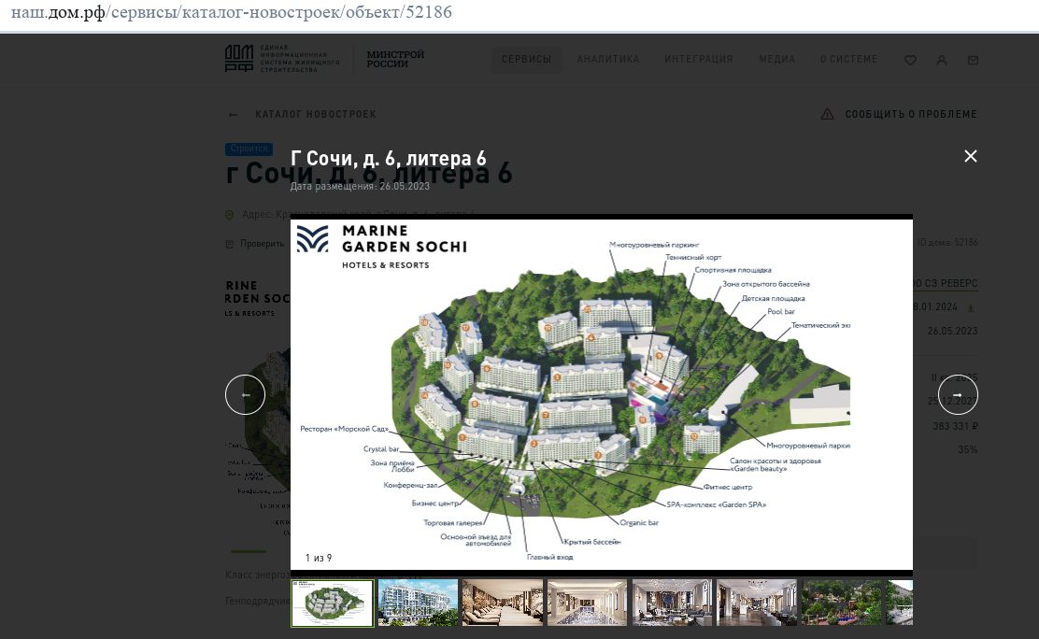The width and height of the screenshot is (1039, 639).
Task: Open user account profile icon
Action: tap(942, 61)
